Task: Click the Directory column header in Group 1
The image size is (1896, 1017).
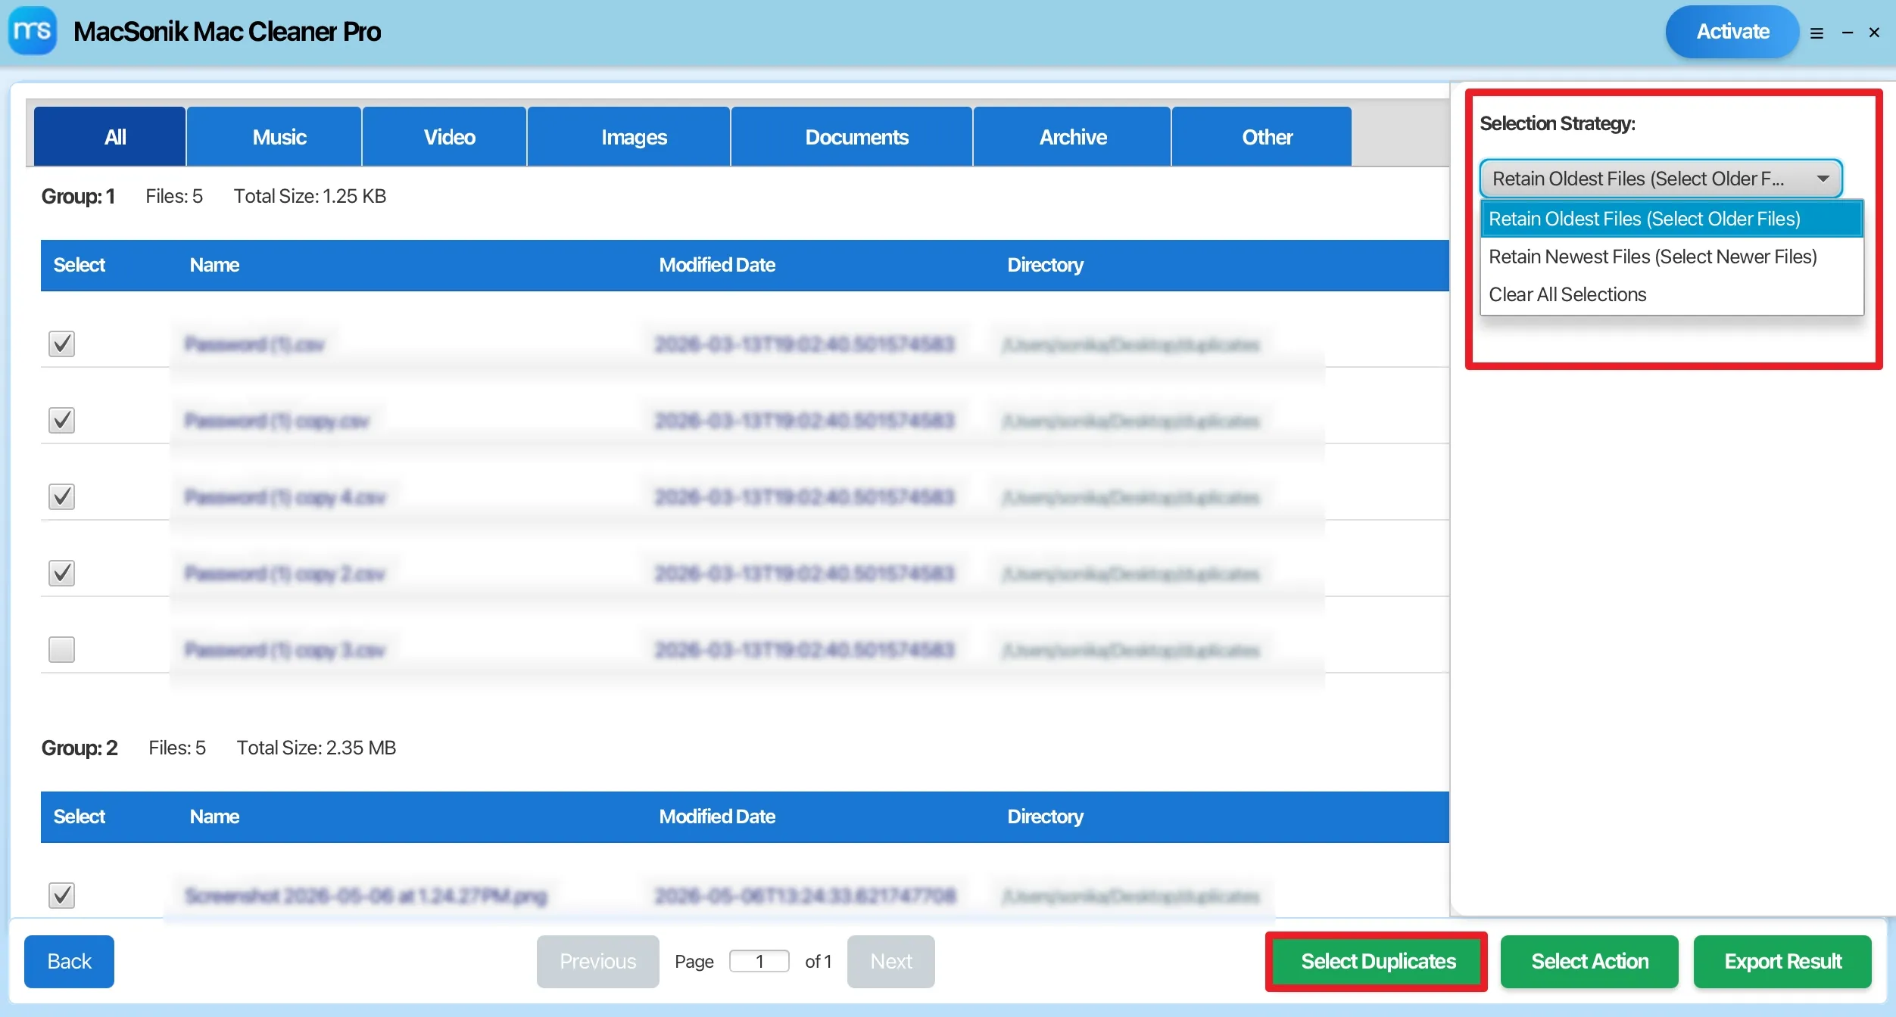Action: pyautogui.click(x=1045, y=265)
